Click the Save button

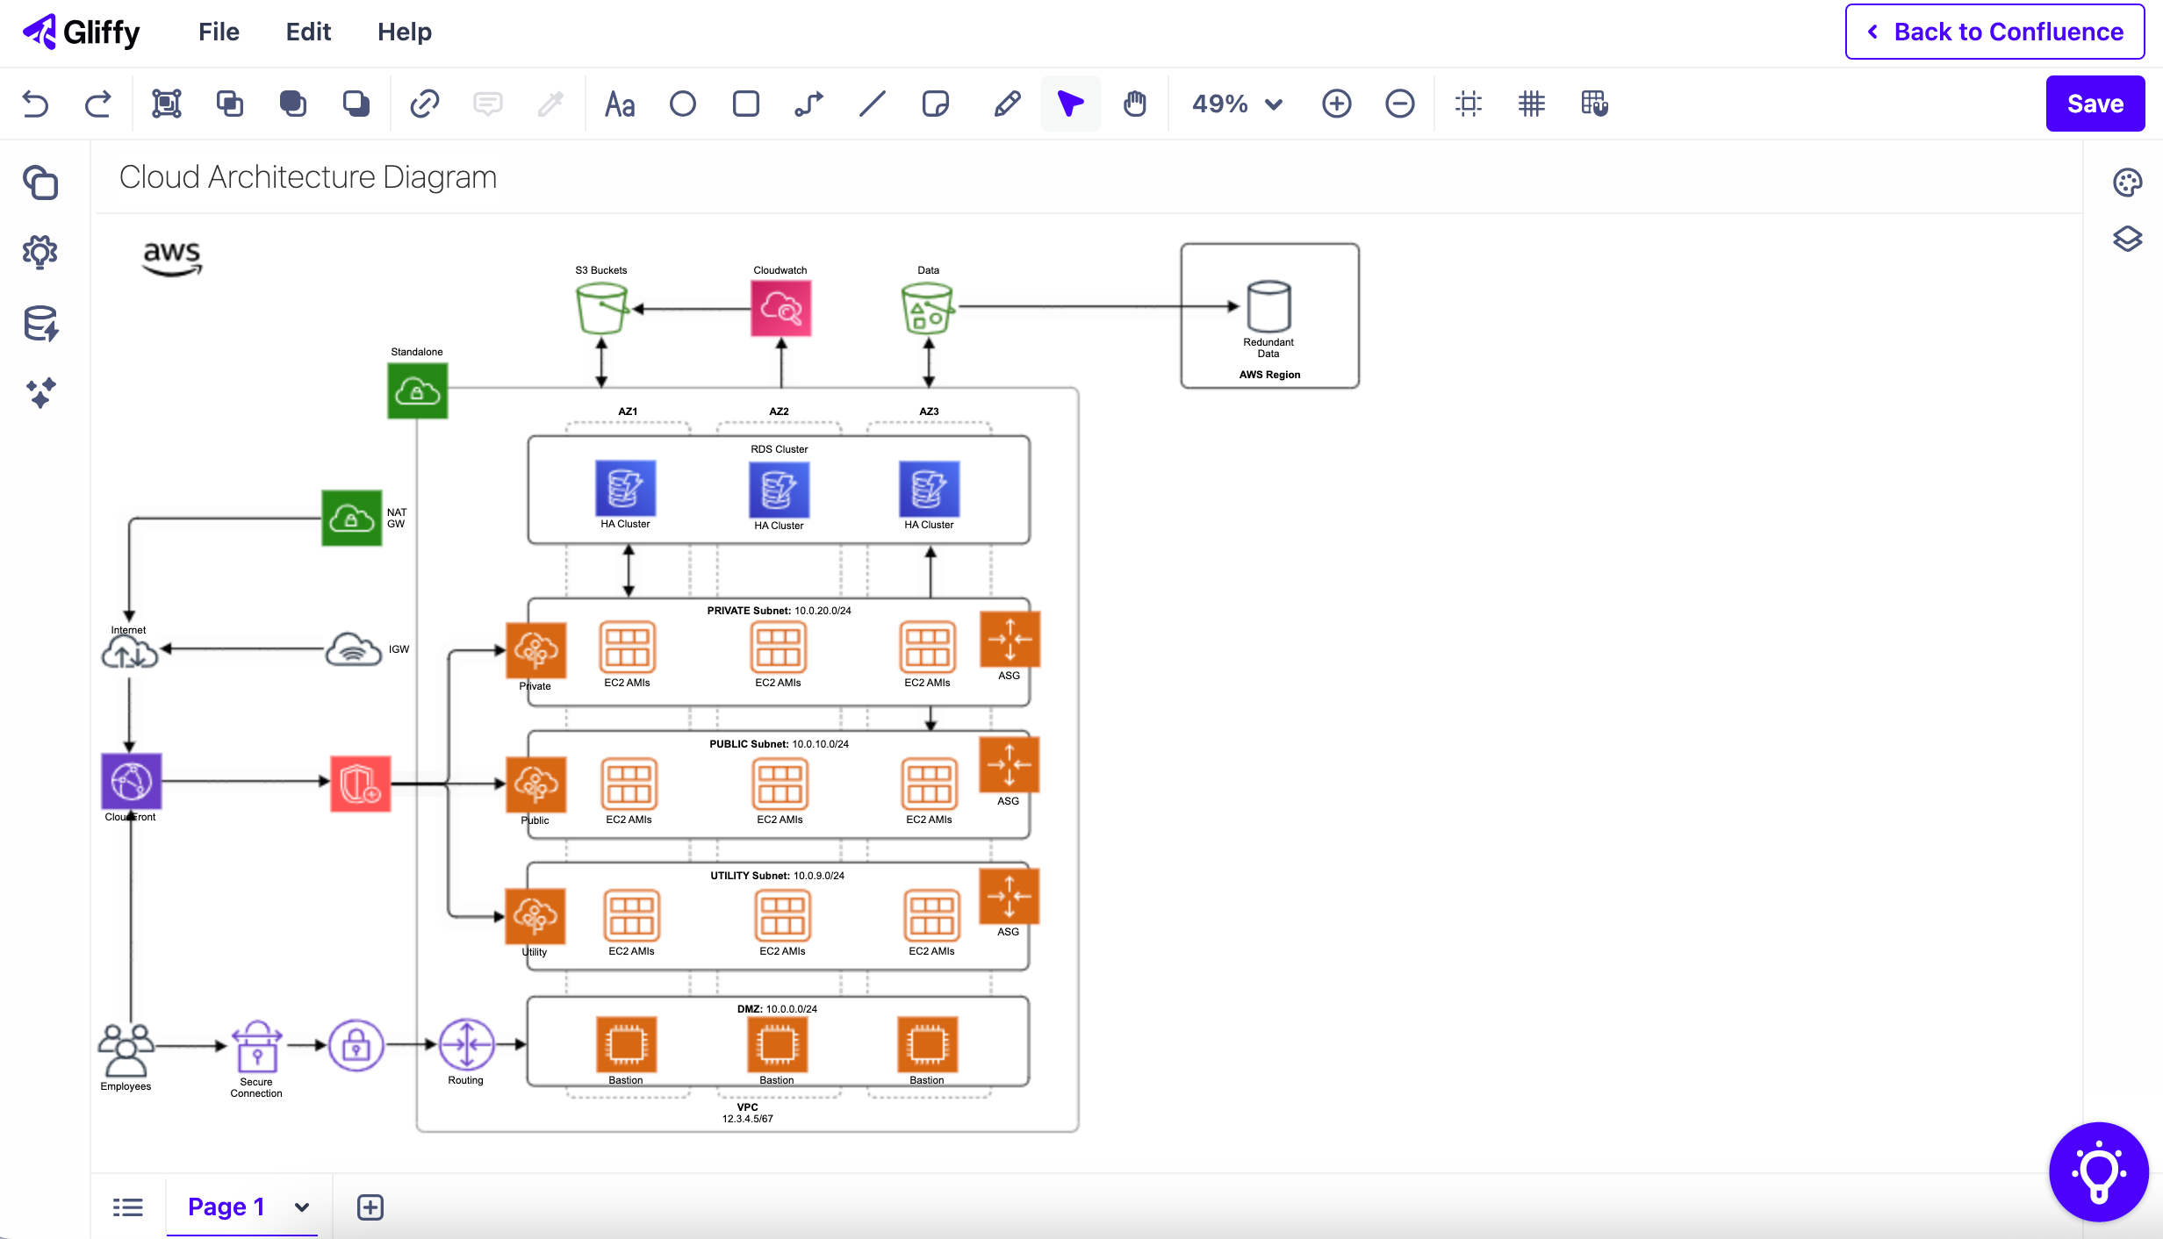coord(2095,104)
